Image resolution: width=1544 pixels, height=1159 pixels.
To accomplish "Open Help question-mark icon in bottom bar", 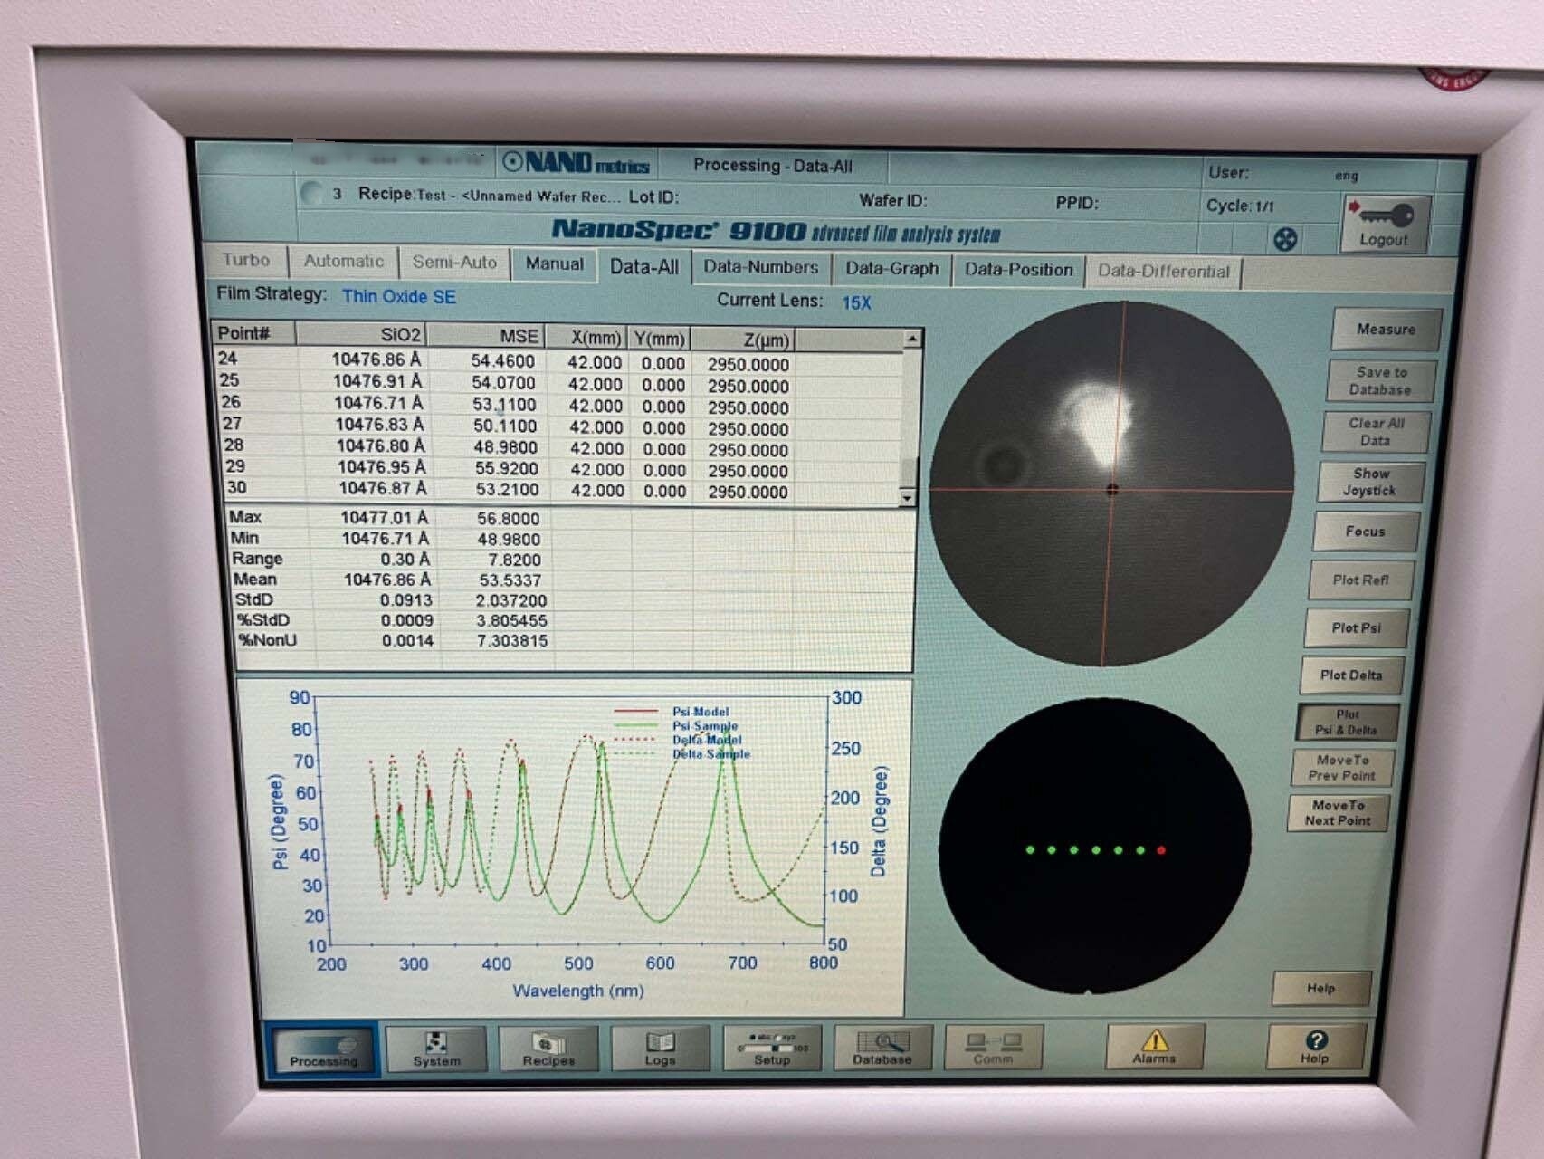I will (1315, 1048).
